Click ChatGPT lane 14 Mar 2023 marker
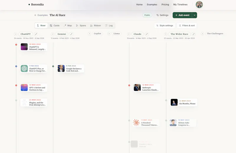Screen dimensions: 236x153 tap(16, 85)
